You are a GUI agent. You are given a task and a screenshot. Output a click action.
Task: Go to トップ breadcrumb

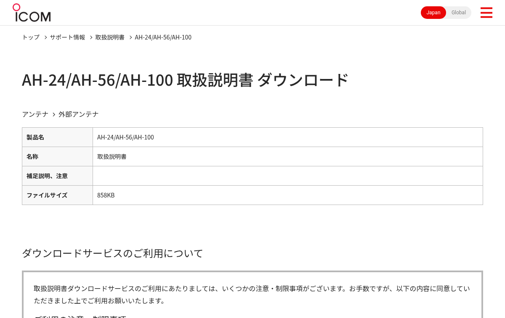[31, 37]
